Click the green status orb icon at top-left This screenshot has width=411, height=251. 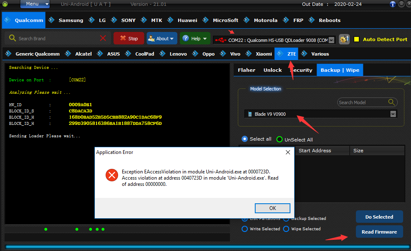[x=5, y=4]
